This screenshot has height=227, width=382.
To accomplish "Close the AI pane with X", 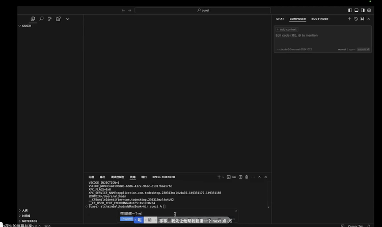I will (369, 19).
